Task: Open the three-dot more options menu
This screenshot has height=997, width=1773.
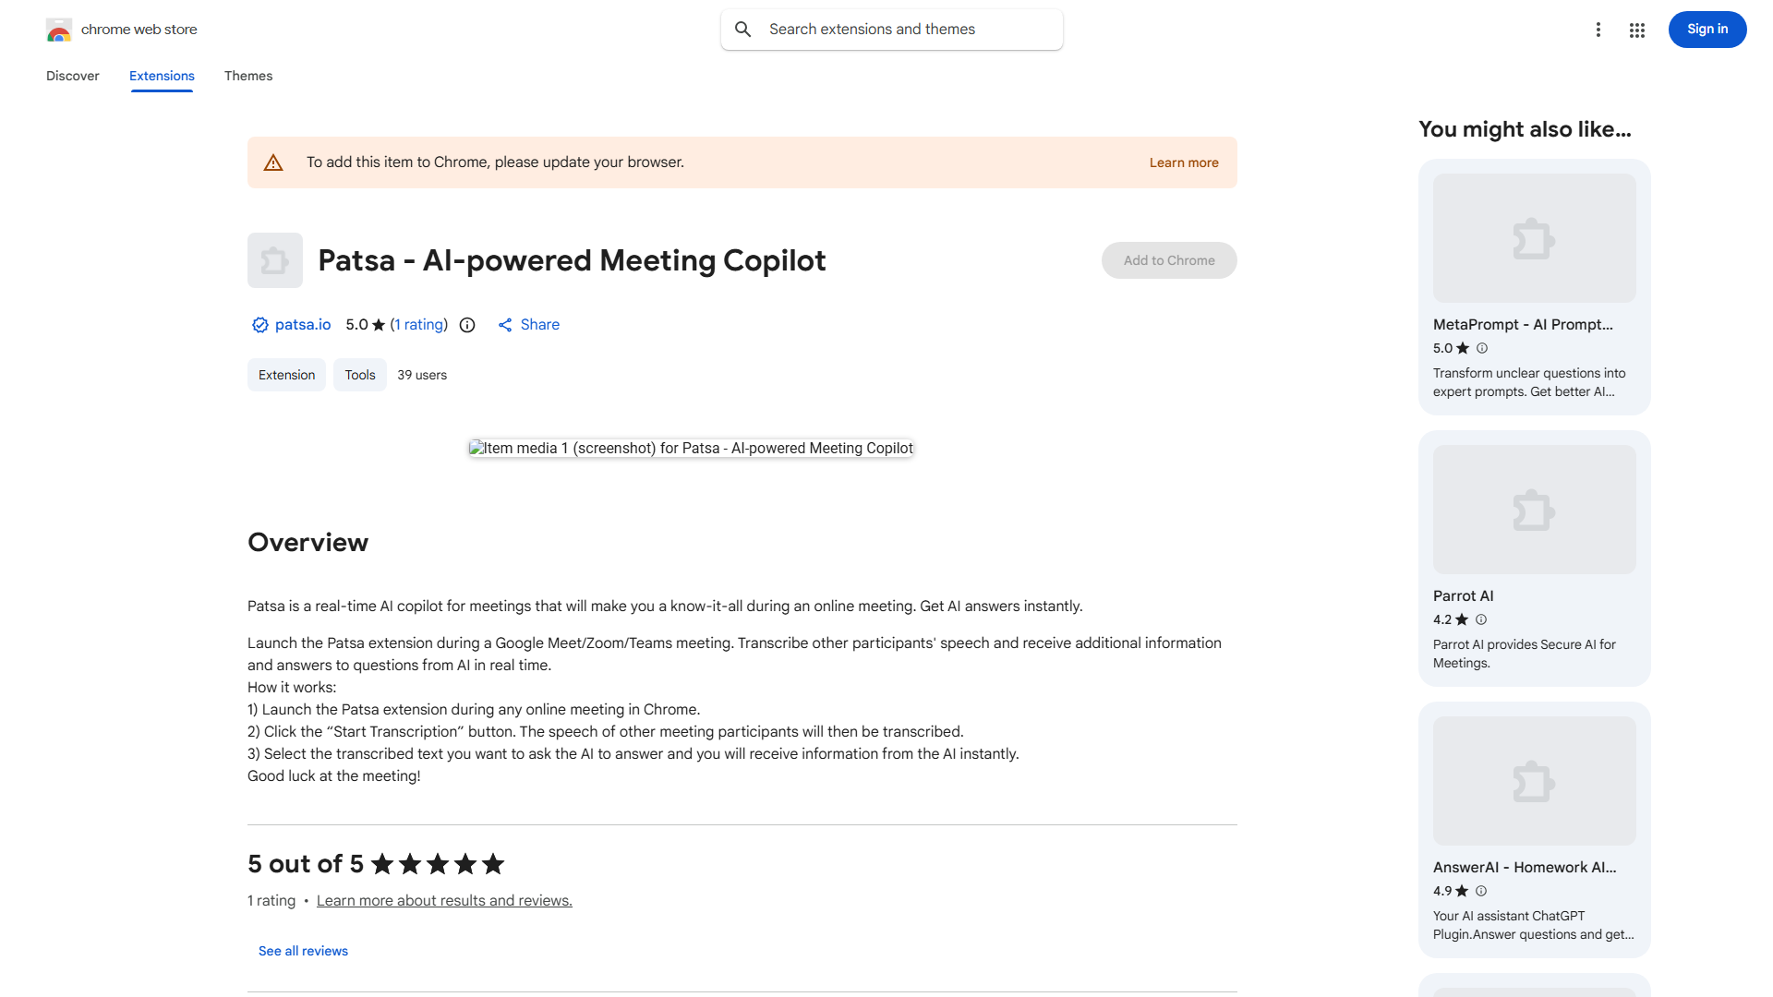Action: [x=1598, y=30]
